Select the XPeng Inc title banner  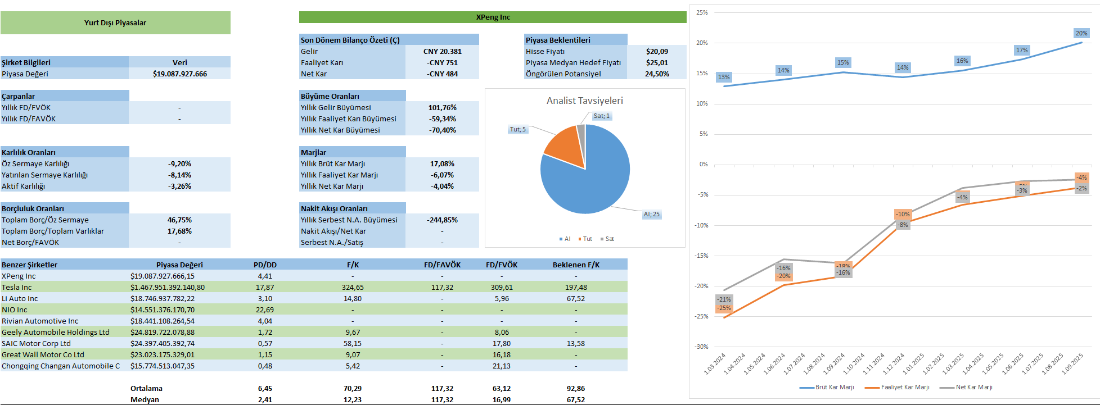(x=493, y=17)
